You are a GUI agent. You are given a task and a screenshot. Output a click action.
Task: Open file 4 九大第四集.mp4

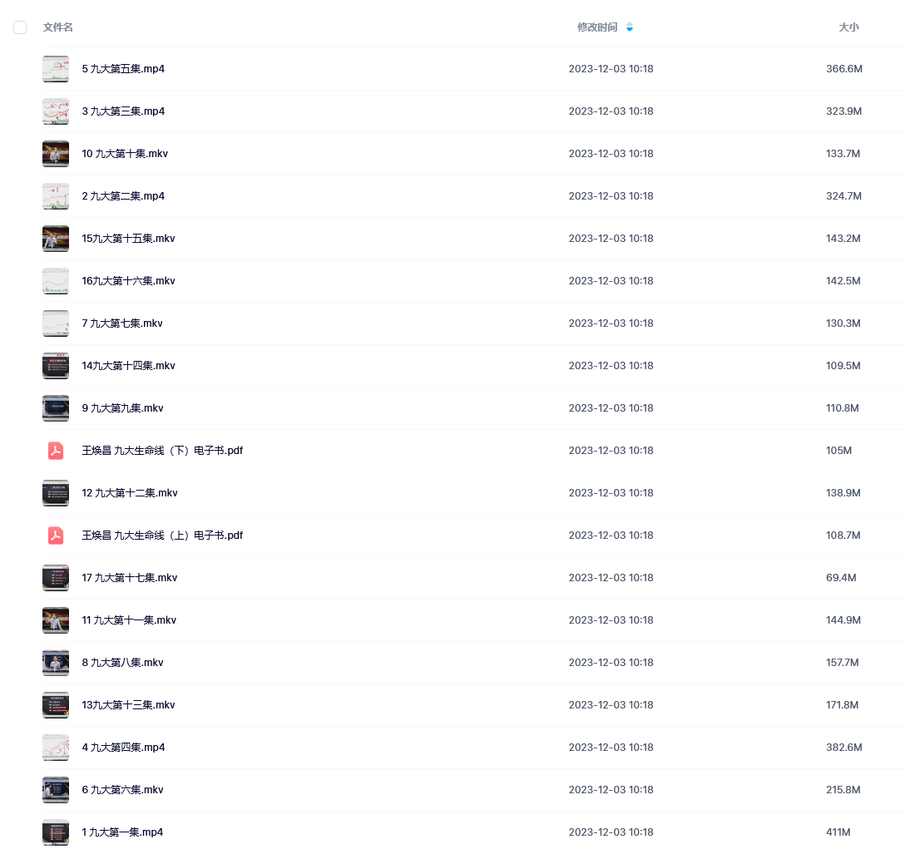(x=123, y=748)
